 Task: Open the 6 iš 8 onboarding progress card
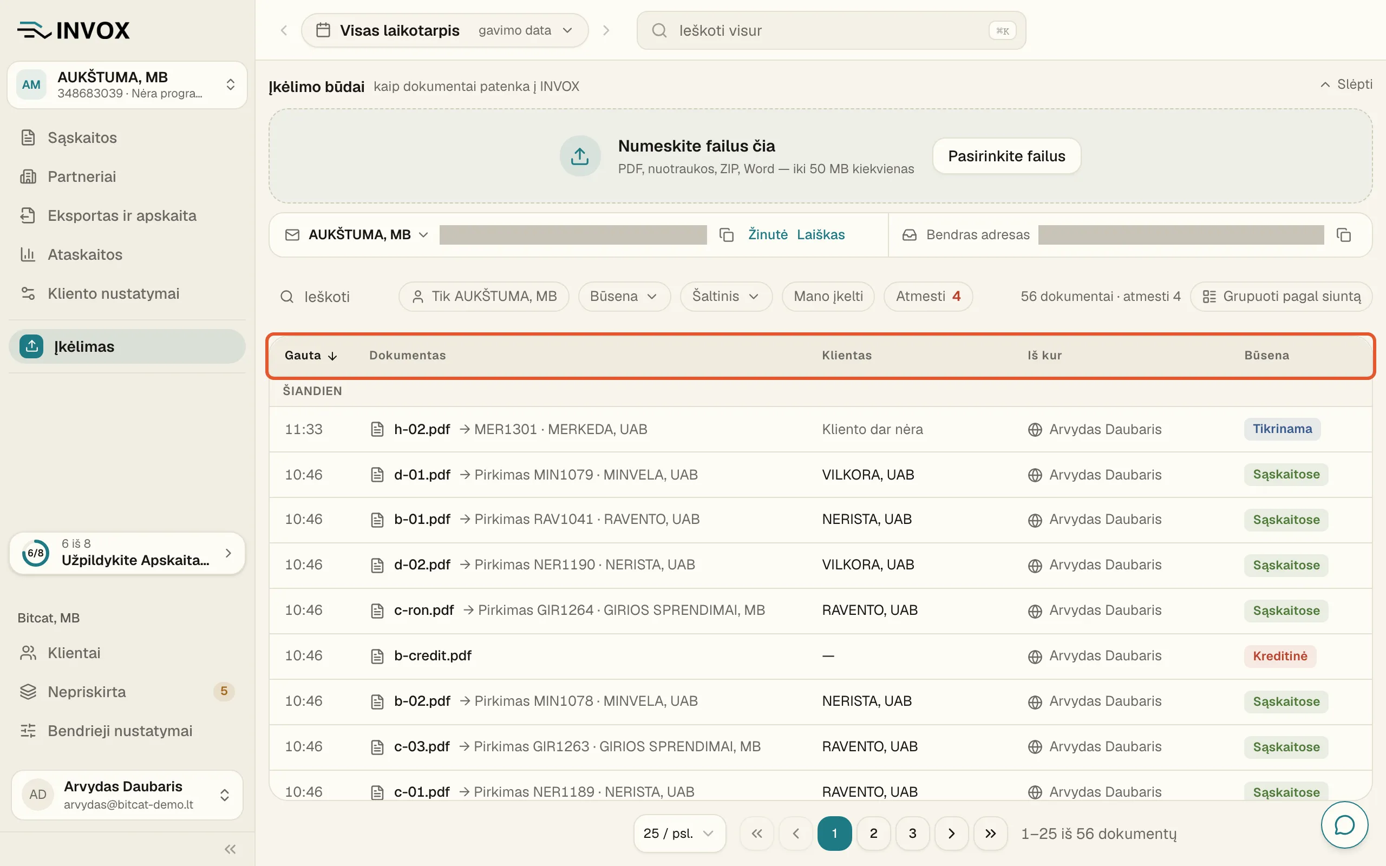point(127,553)
